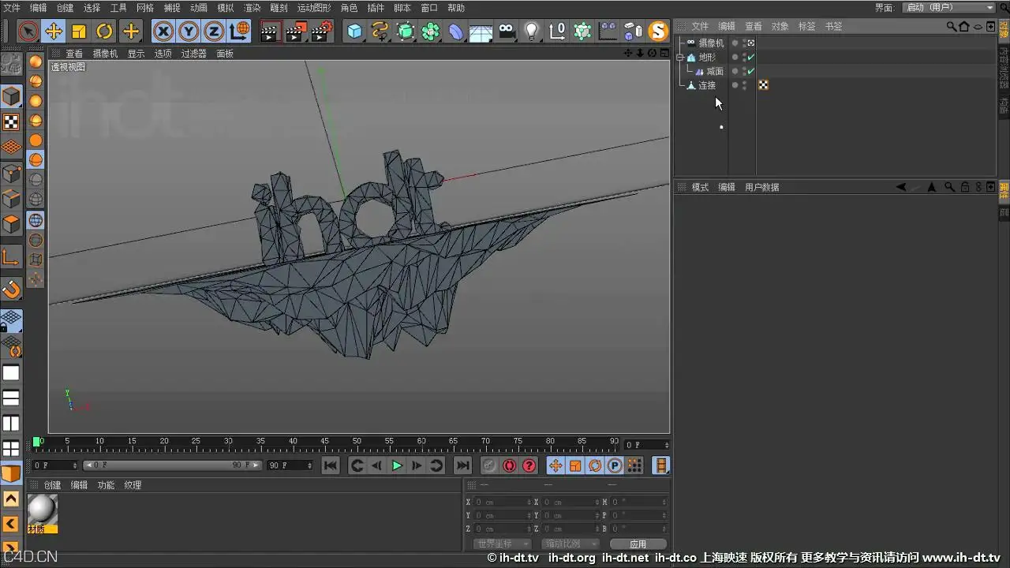Open the 插件 menu

pos(376,7)
